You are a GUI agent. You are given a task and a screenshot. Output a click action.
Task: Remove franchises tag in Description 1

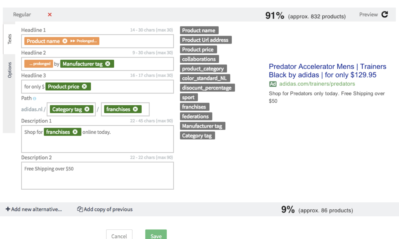click(75, 132)
